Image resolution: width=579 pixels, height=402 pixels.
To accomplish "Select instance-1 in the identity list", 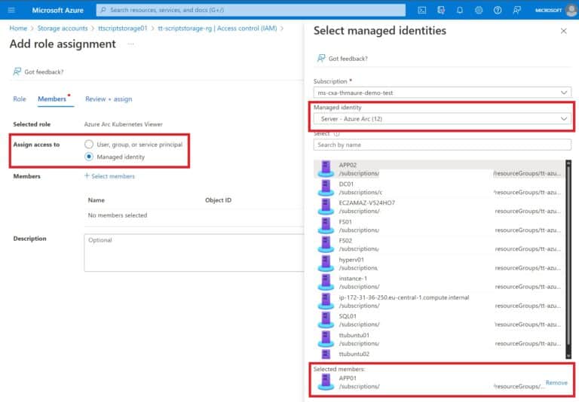I will [x=440, y=282].
